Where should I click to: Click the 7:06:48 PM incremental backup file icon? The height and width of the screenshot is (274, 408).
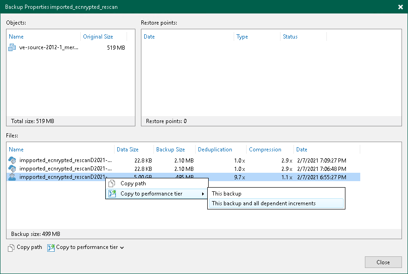click(x=13, y=169)
